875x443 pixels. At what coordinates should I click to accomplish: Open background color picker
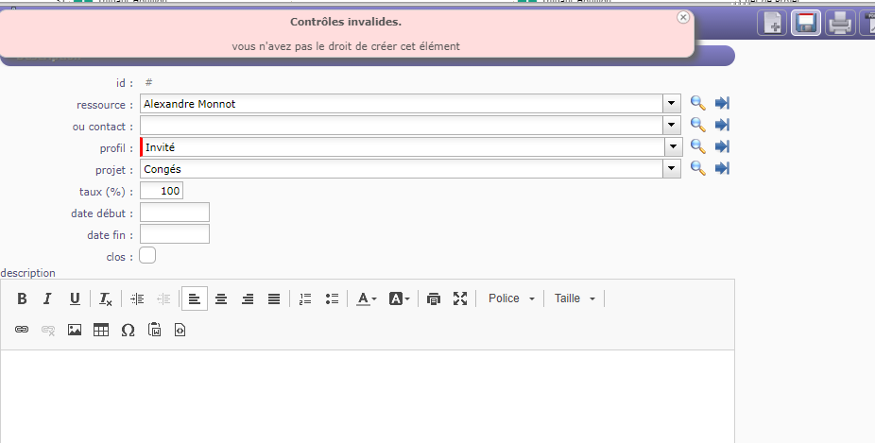click(399, 298)
